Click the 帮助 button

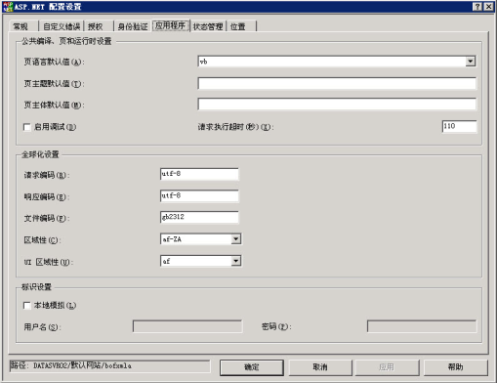(455, 367)
